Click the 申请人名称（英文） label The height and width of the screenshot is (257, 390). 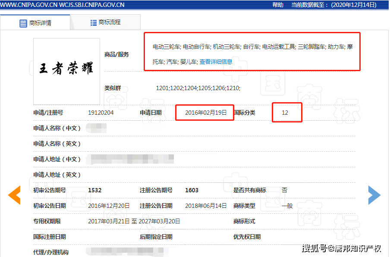(x=57, y=144)
